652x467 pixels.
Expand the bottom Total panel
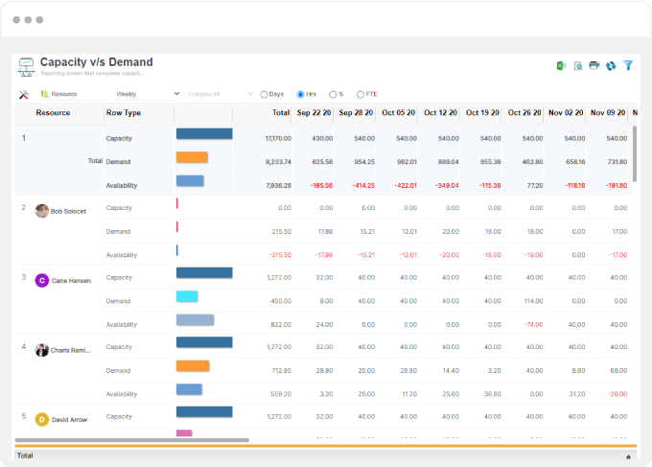(x=628, y=457)
